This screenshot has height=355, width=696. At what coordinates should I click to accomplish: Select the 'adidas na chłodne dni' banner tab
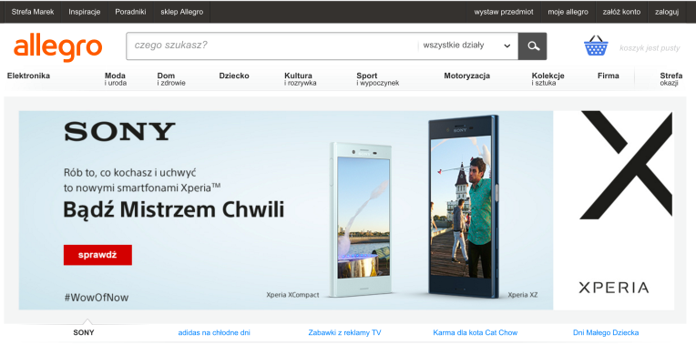point(214,332)
